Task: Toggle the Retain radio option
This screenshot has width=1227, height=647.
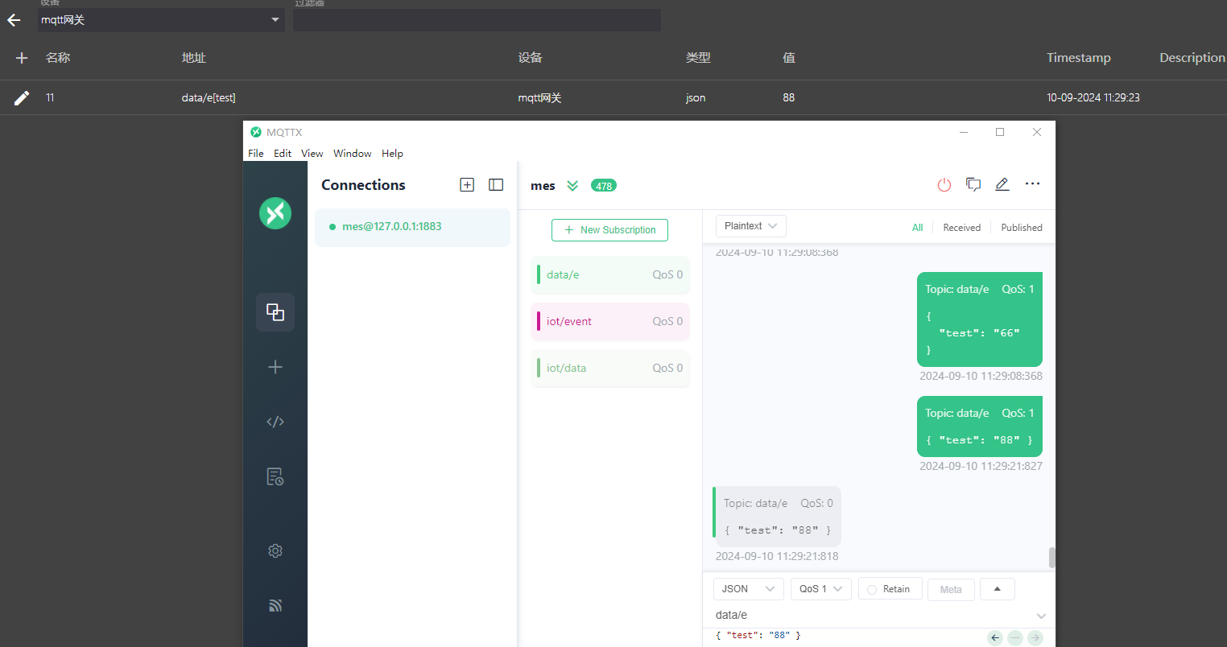Action: pos(890,589)
